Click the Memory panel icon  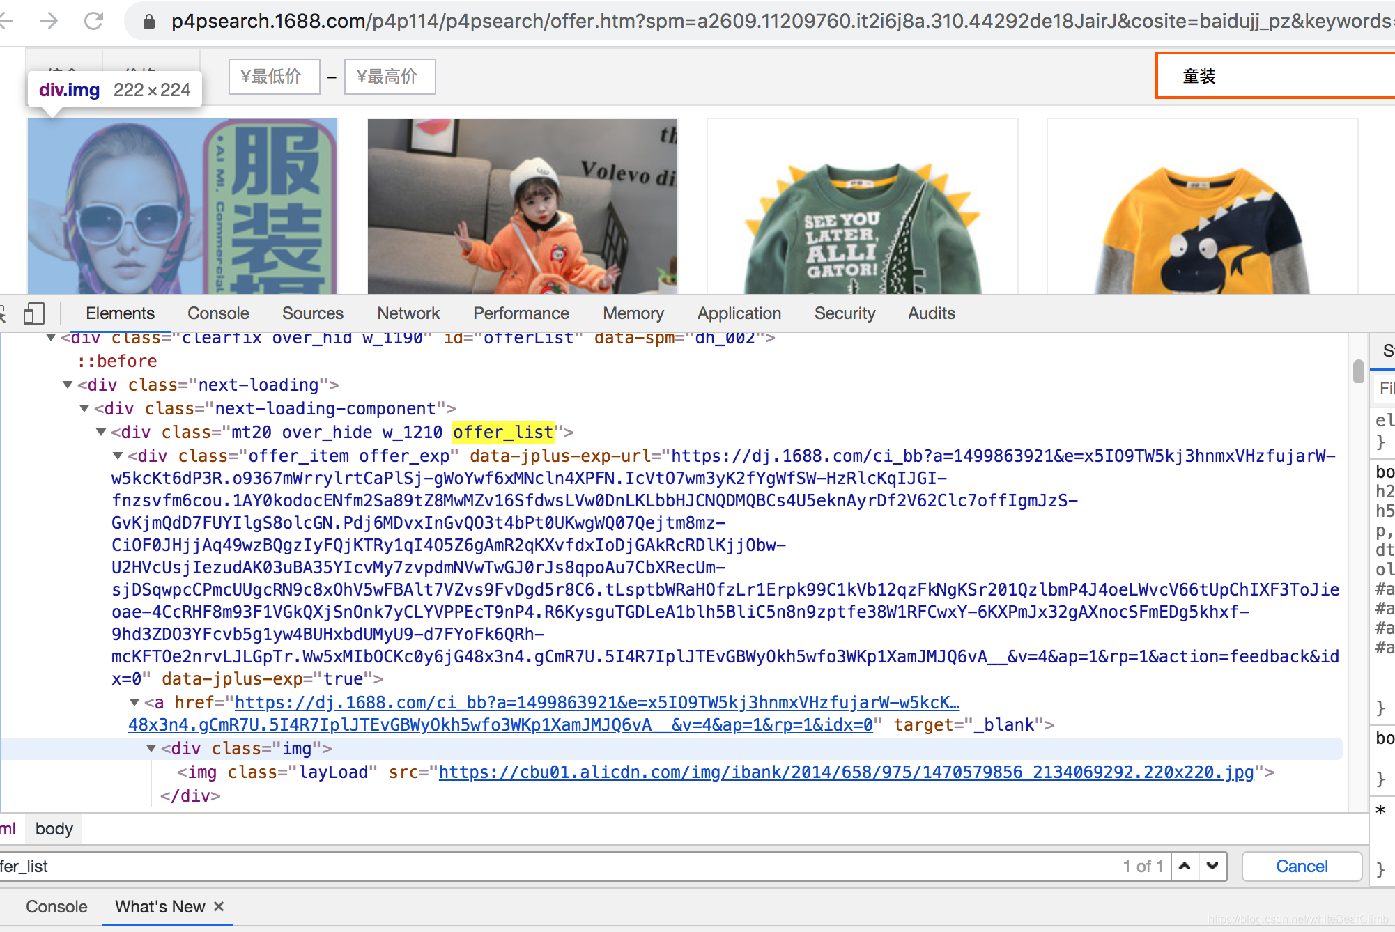tap(633, 312)
